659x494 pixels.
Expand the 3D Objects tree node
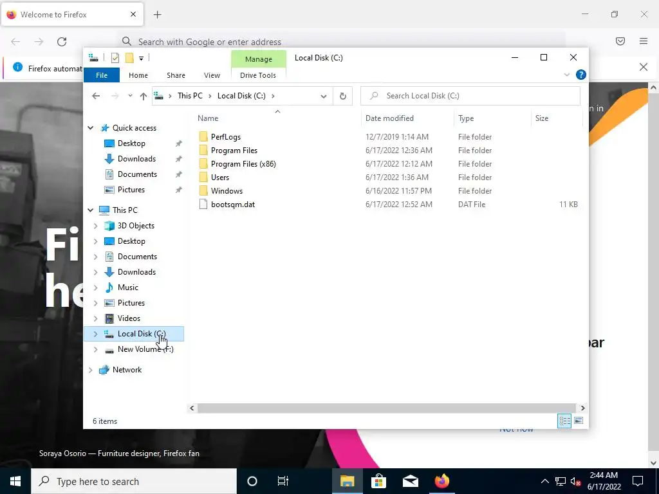[95, 226]
